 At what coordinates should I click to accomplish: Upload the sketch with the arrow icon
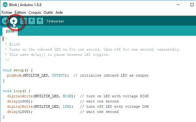tap(13, 21)
